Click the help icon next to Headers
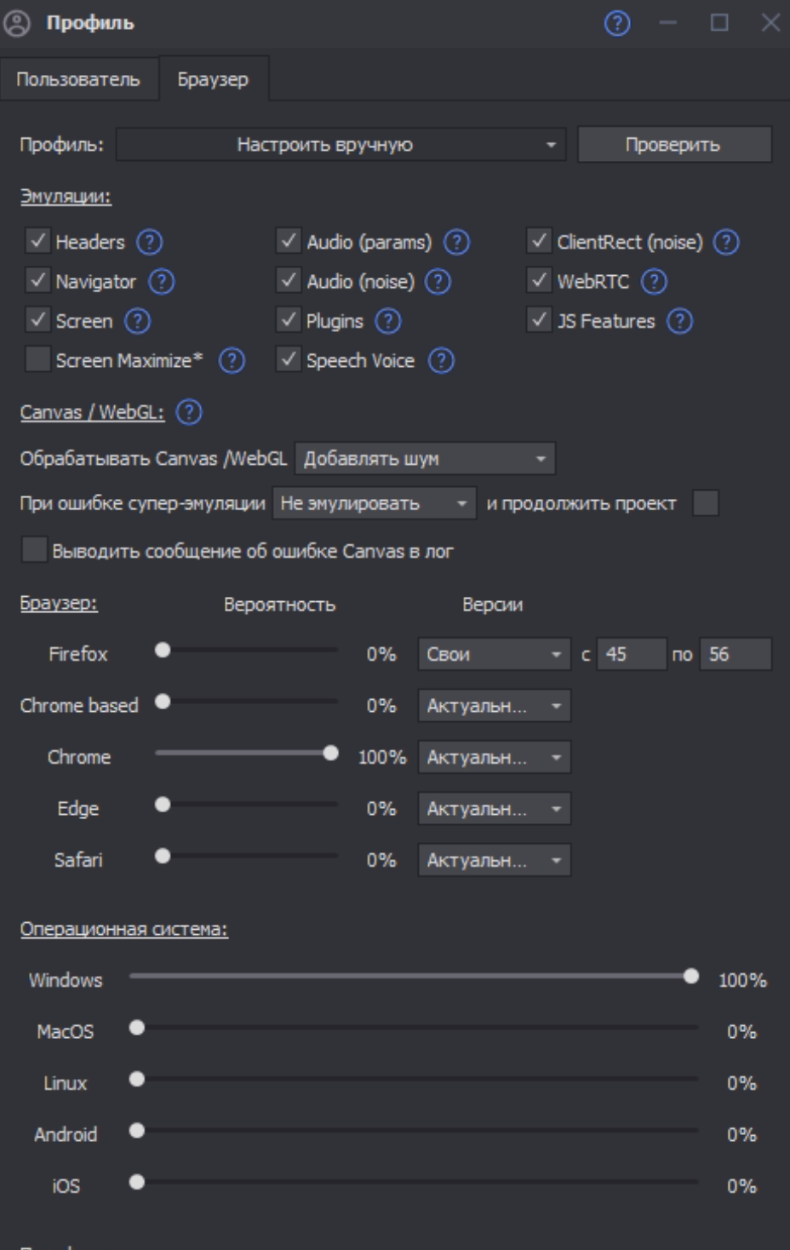The height and width of the screenshot is (1250, 790). click(x=150, y=243)
